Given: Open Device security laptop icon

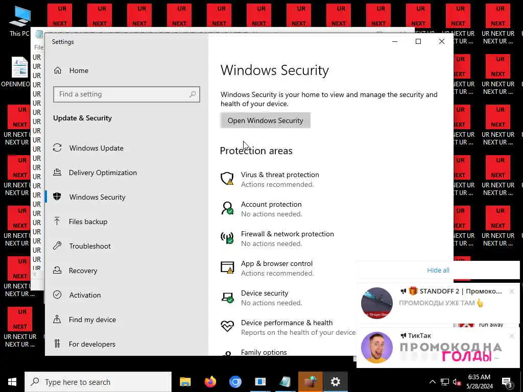Looking at the screenshot, I should click(x=227, y=297).
